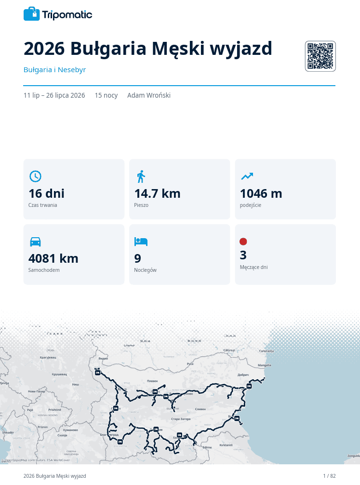Screen dimensions: 360x485
Task: Click the 'Скопје' map label
Action: (x=62, y=435)
